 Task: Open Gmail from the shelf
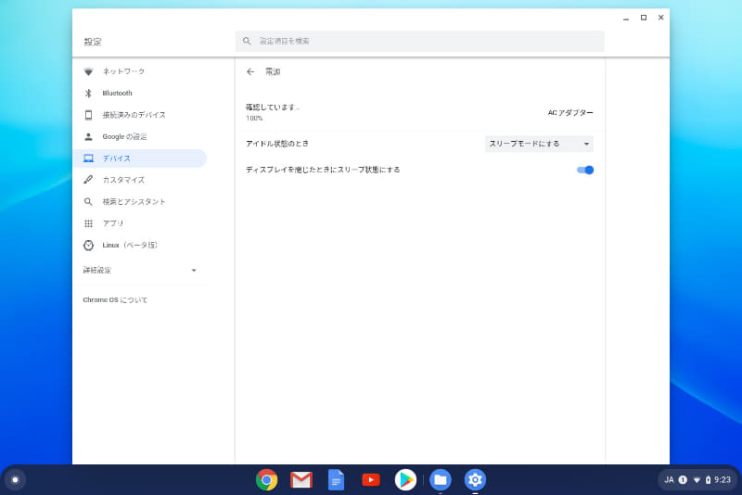point(301,480)
